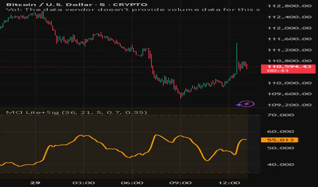Open the MCI Lite+Sig indicator legend

click(76, 113)
